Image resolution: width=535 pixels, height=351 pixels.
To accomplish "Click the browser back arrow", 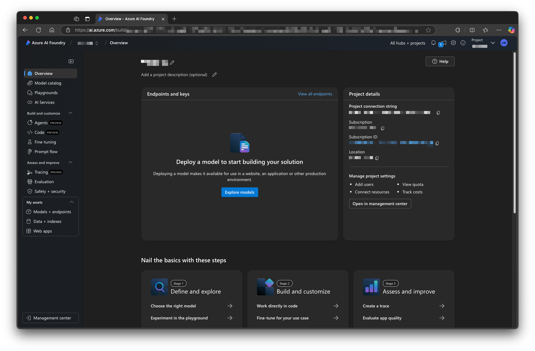I will (x=25, y=30).
